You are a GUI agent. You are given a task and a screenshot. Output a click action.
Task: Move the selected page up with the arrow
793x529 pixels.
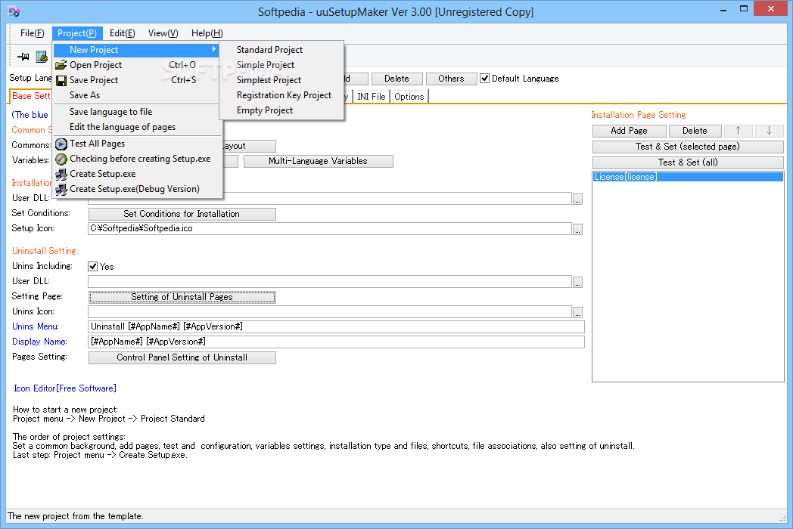(x=738, y=131)
